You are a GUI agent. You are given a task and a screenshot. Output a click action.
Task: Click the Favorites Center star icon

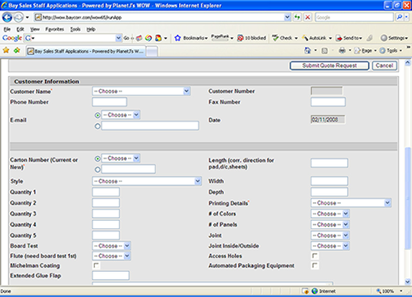tap(6, 50)
